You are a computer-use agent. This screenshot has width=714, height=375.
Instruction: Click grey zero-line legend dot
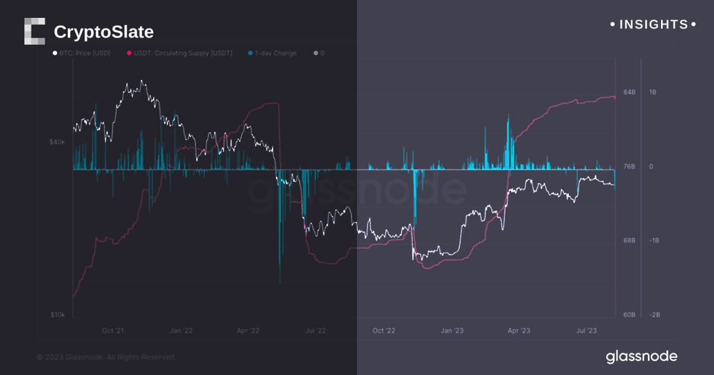(315, 53)
